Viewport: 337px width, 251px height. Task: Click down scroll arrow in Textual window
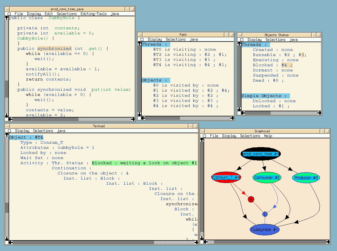tap(7, 238)
